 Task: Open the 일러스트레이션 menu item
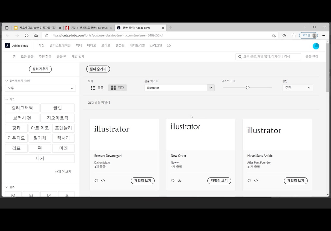60,45
